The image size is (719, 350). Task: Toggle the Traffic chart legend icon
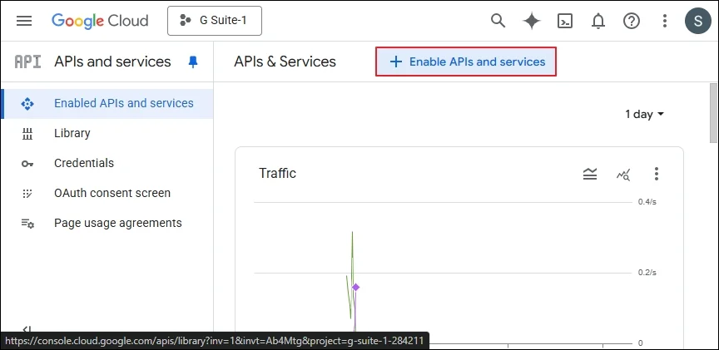pyautogui.click(x=590, y=174)
